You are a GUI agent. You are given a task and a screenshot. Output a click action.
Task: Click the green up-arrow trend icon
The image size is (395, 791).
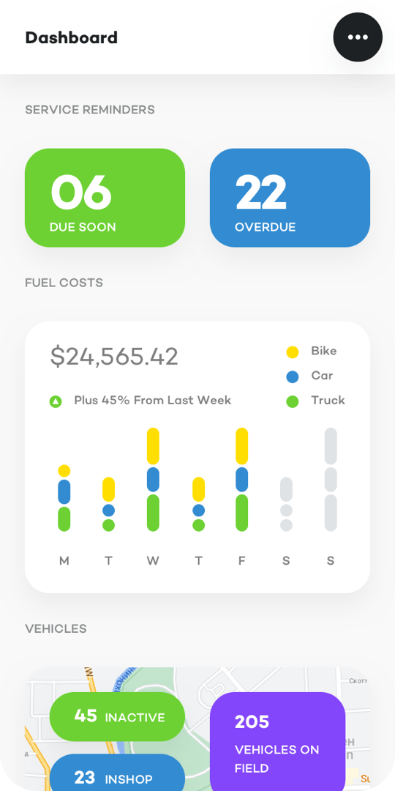[x=56, y=401]
